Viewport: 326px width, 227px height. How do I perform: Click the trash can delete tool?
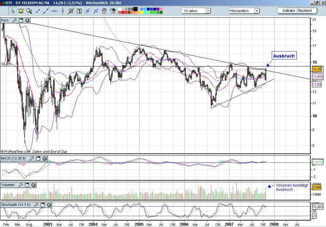104,11
